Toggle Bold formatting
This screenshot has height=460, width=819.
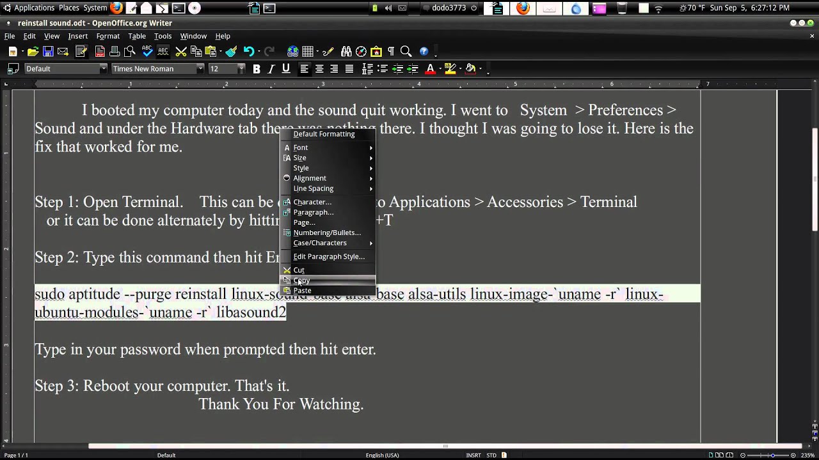(257, 68)
